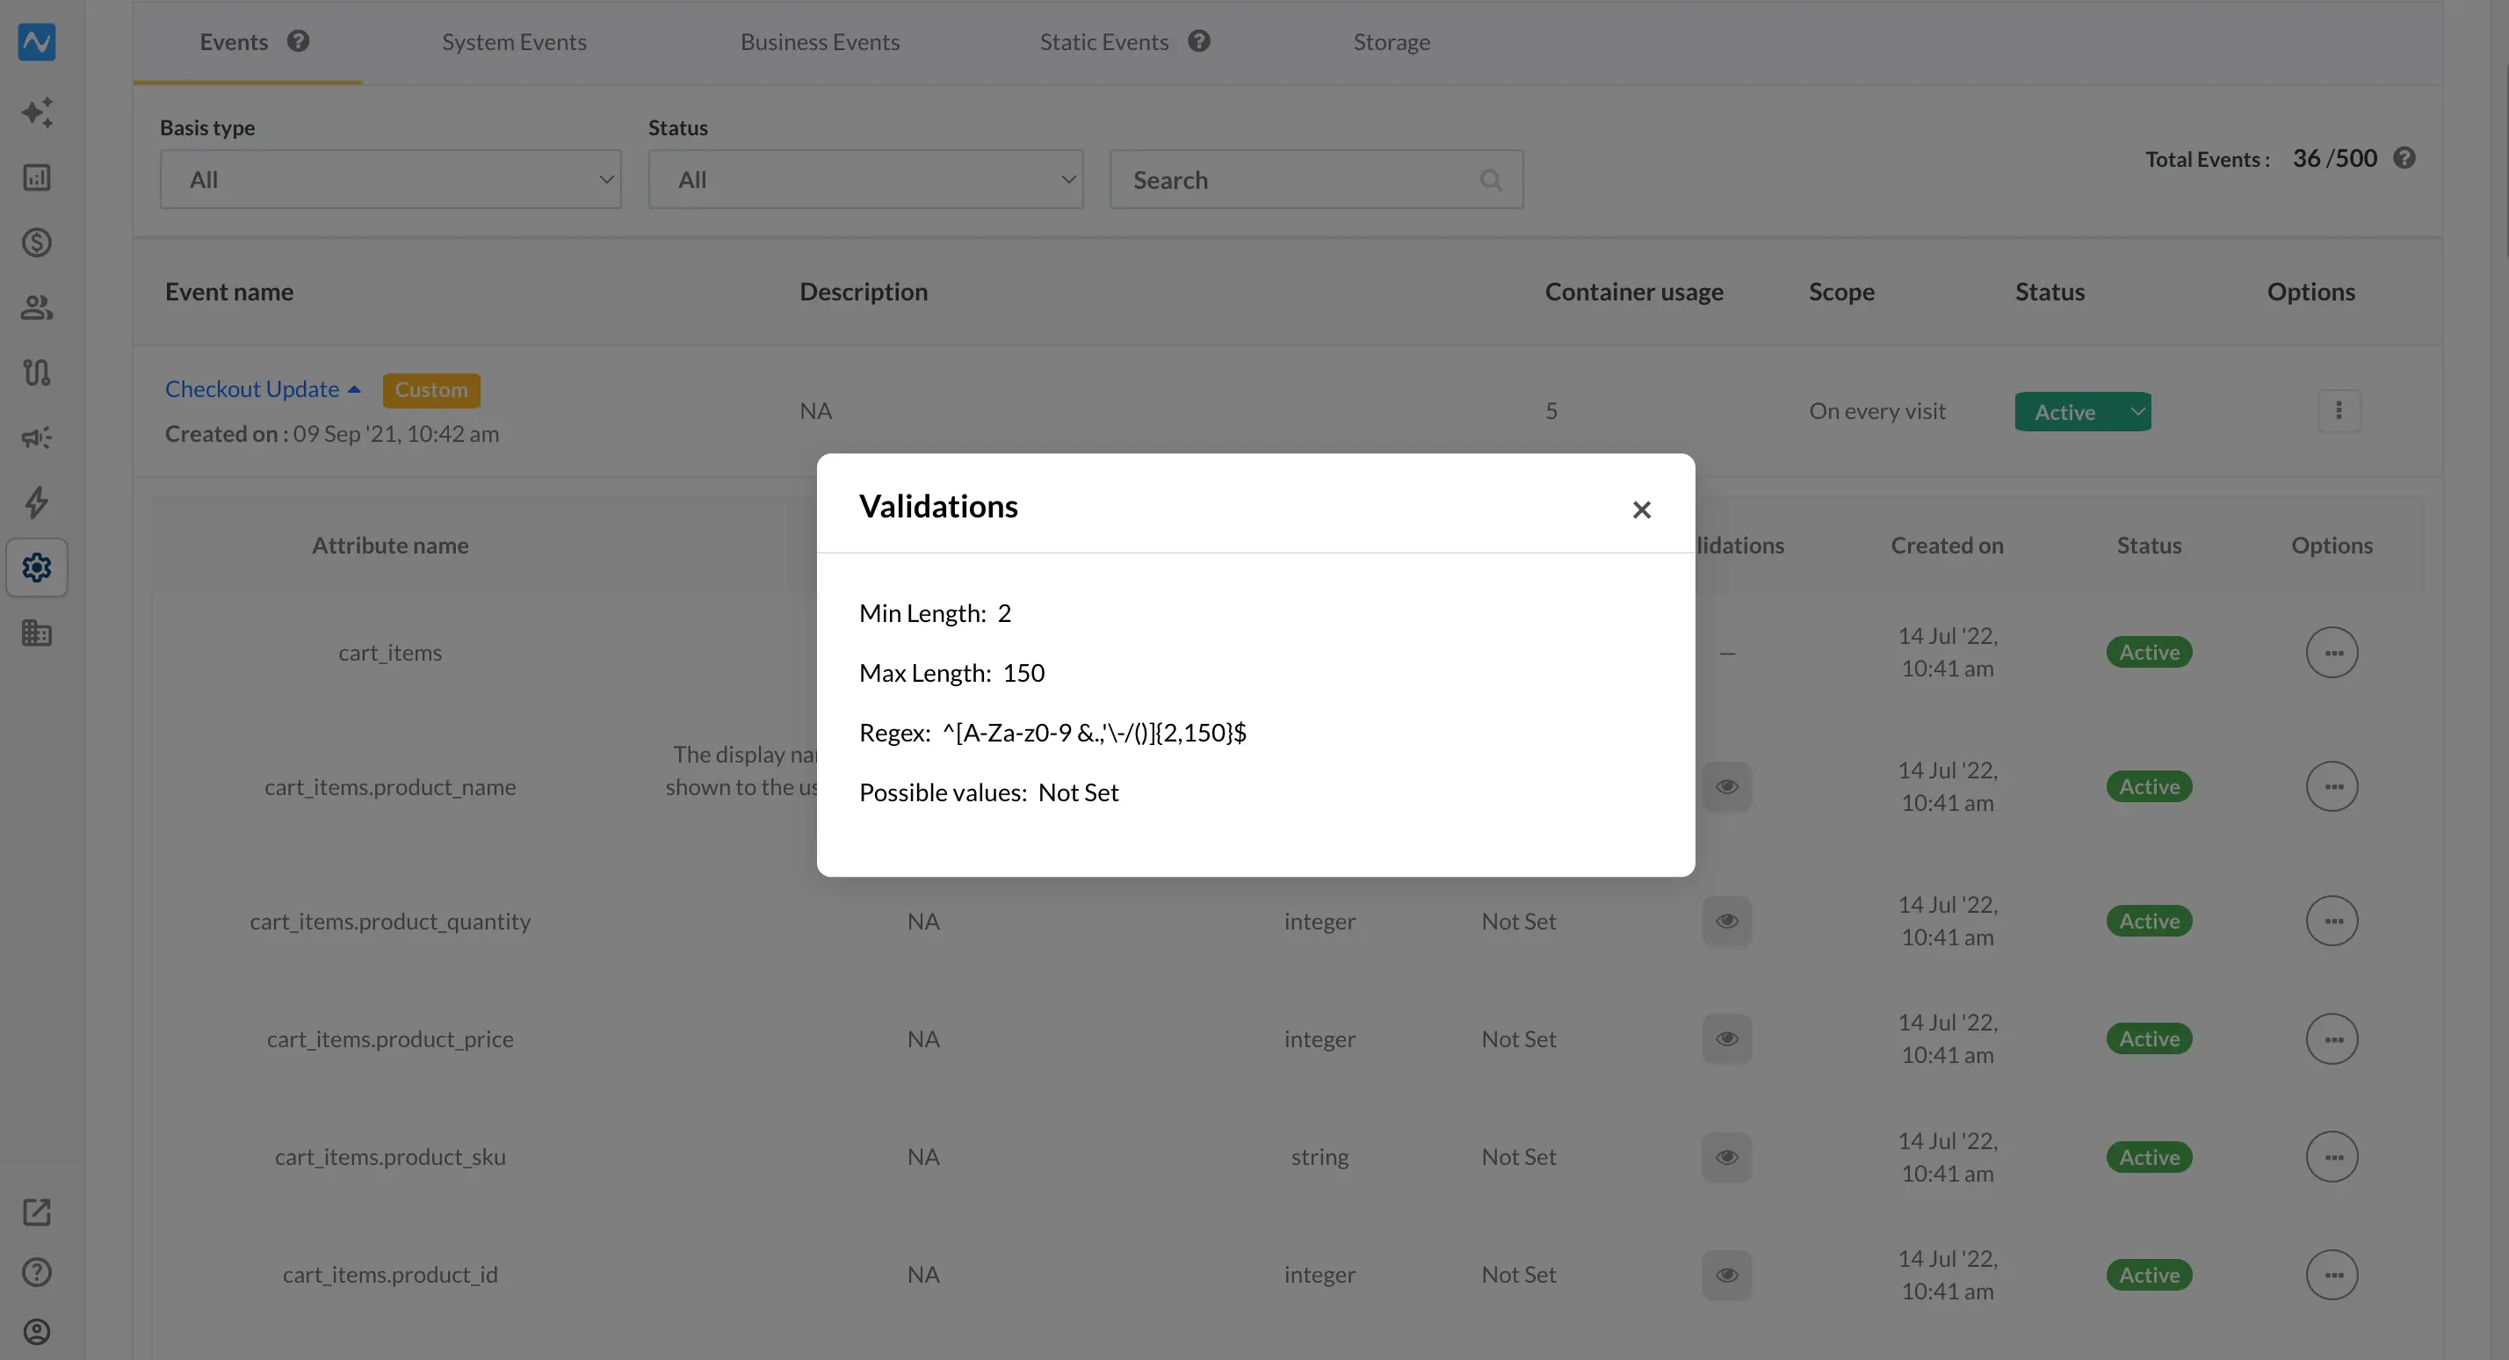Image resolution: width=2509 pixels, height=1360 pixels.
Task: Focus the Search events field
Action: click(1316, 179)
